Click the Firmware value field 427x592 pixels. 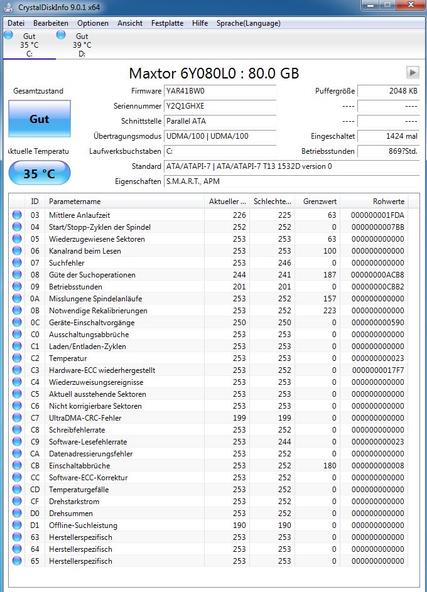tap(220, 91)
